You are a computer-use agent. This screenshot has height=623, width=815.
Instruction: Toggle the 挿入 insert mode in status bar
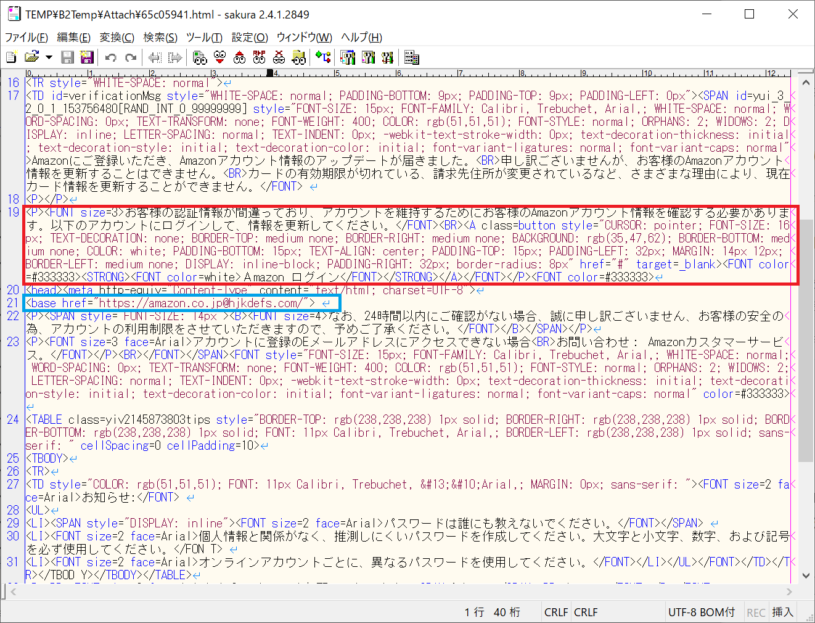click(x=782, y=612)
